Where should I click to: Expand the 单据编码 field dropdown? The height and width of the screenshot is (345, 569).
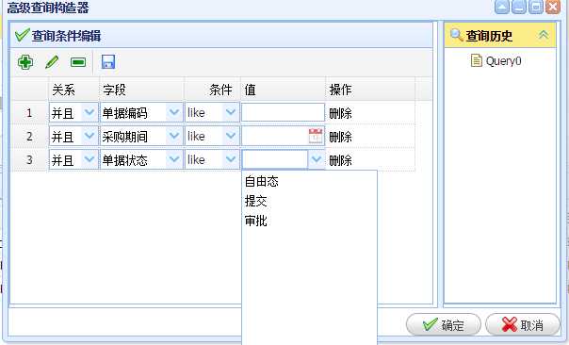tap(174, 112)
